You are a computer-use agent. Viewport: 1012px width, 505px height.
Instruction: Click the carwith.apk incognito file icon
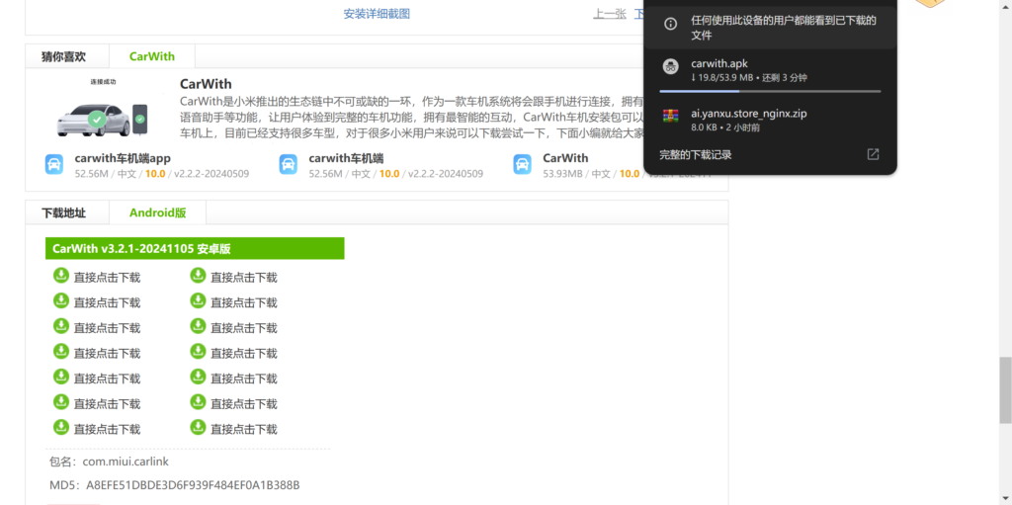[671, 69]
